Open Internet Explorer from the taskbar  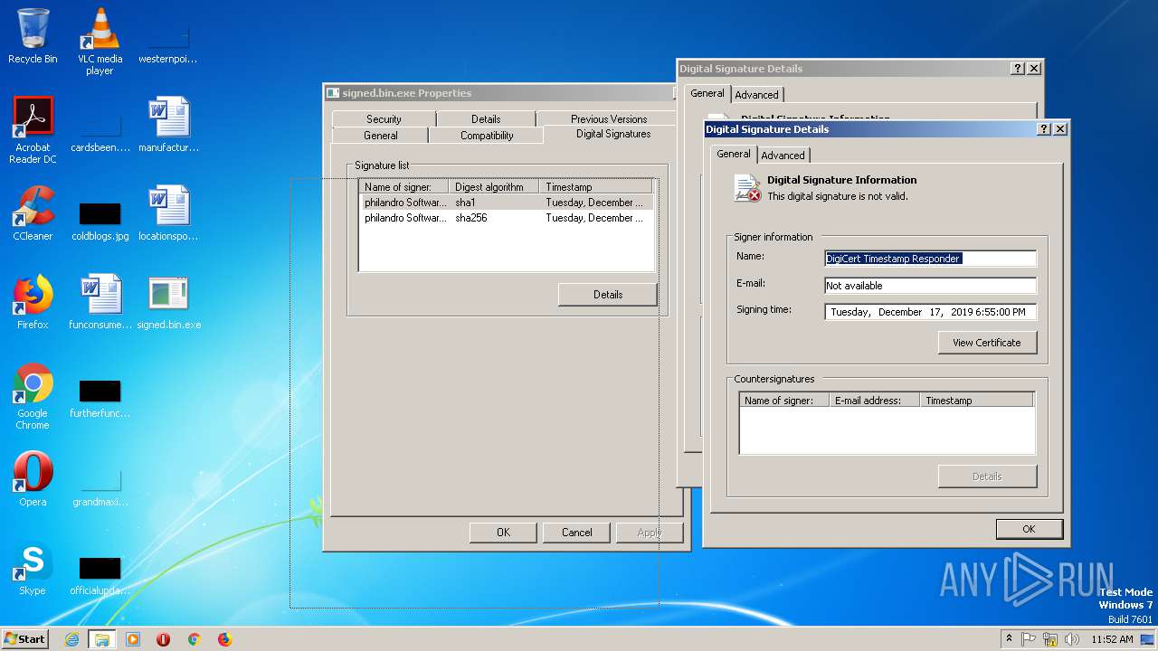click(72, 639)
